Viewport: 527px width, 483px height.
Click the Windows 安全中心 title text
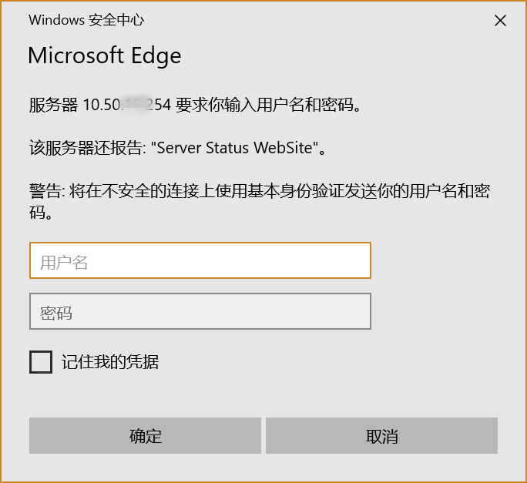(86, 20)
